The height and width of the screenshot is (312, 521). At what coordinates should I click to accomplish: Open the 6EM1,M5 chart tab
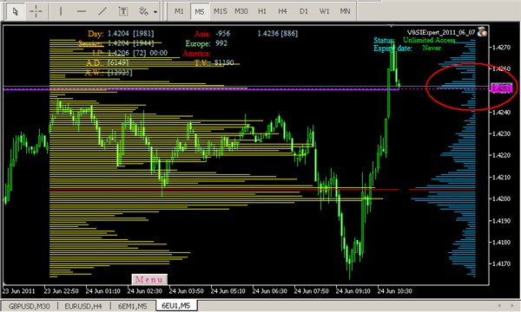point(133,306)
